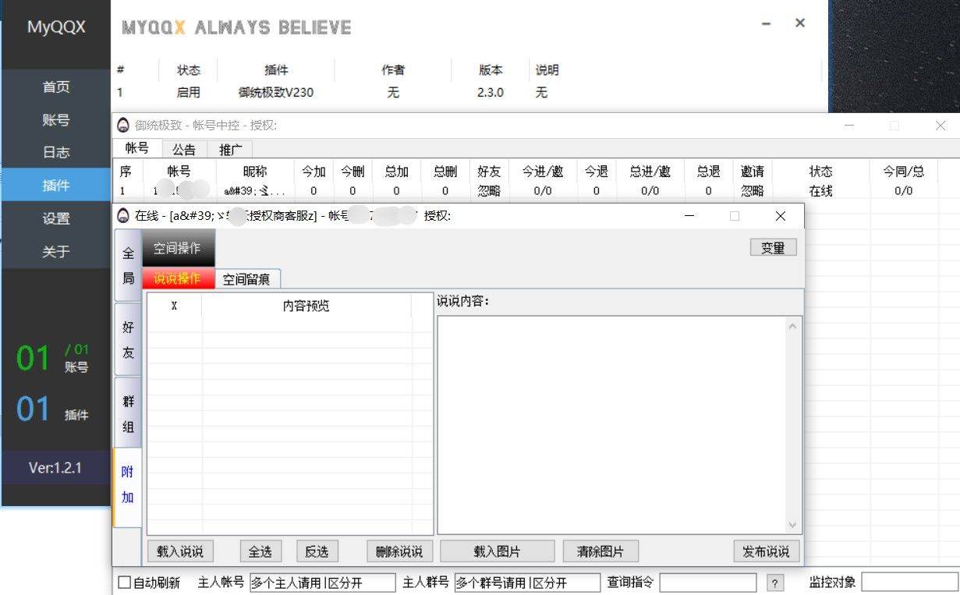The width and height of the screenshot is (960, 595).
Task: Open 日志 in the MyQQX sidebar
Action: (56, 153)
